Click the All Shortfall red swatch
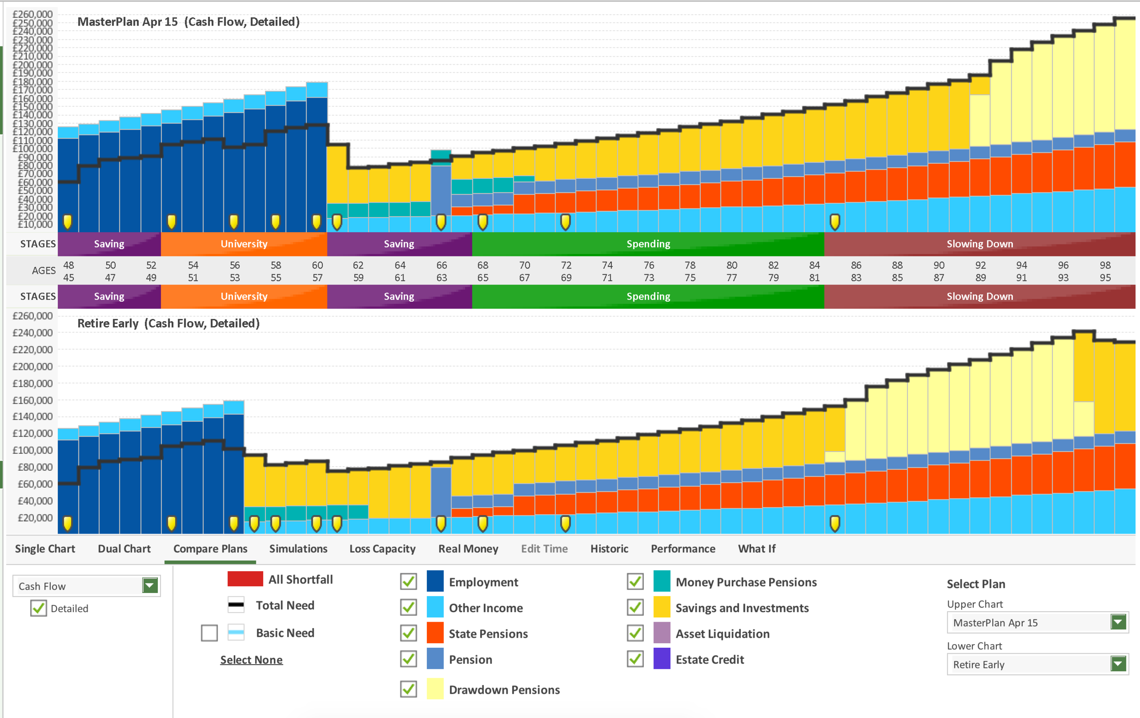This screenshot has width=1140, height=718. (245, 579)
